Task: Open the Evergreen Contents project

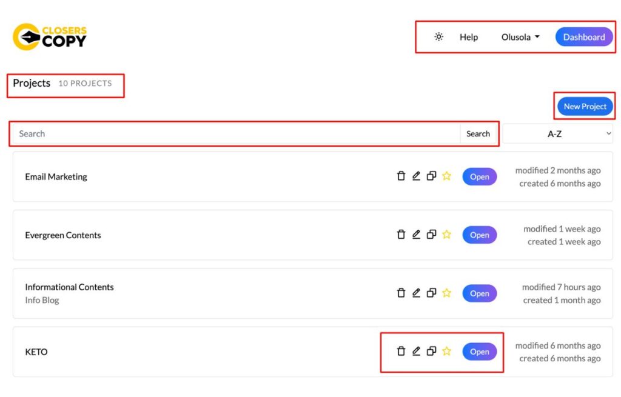Action: coord(479,235)
